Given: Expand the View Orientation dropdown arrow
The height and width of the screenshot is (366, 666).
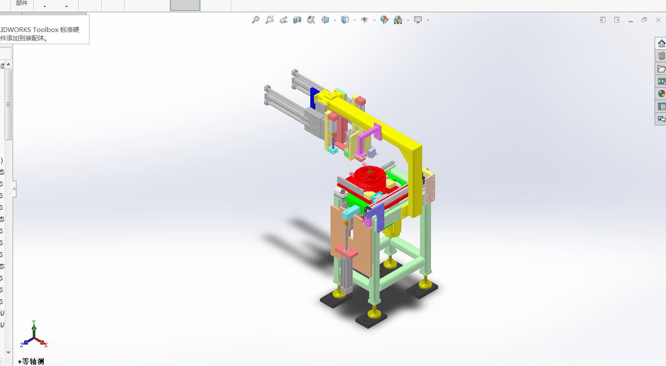Looking at the screenshot, I should 335,20.
